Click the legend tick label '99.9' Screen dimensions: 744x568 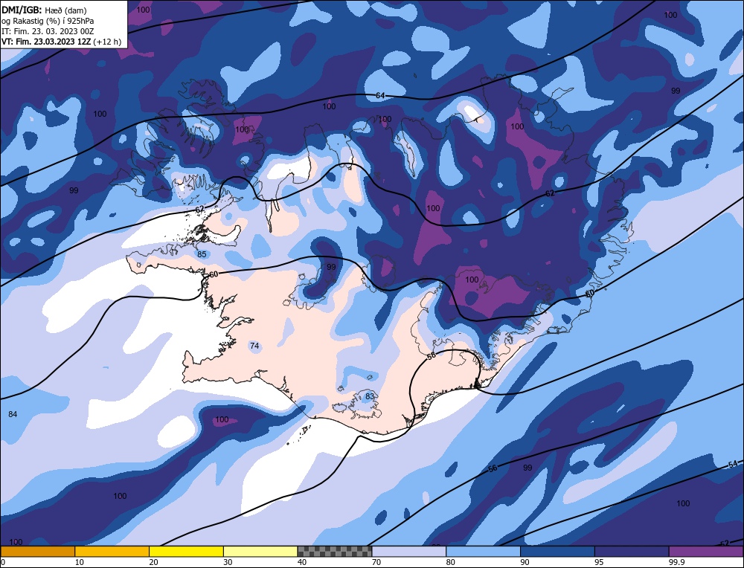click(x=676, y=562)
